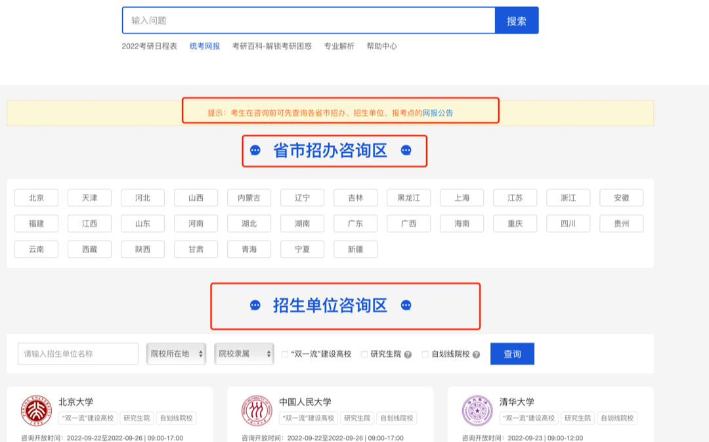This screenshot has width=709, height=442.
Task: Click the 重庆 province button
Action: point(515,224)
